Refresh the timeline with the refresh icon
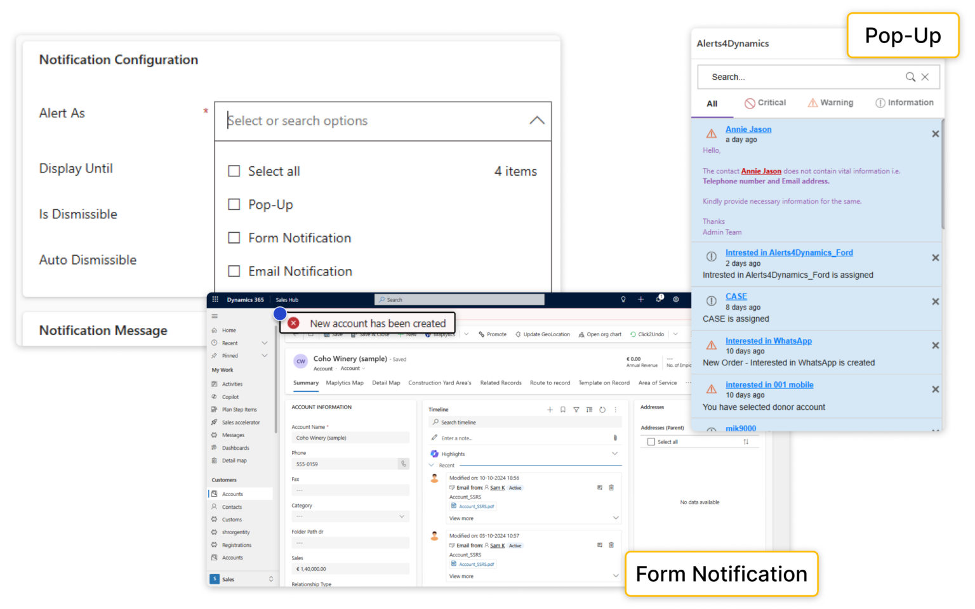 602,410
